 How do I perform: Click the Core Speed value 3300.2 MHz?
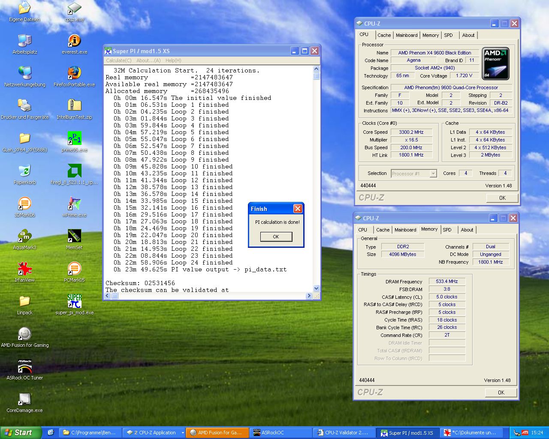(x=411, y=132)
